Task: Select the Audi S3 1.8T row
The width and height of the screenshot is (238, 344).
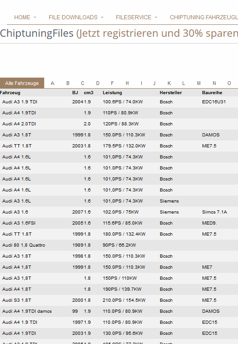Action: 119,300
